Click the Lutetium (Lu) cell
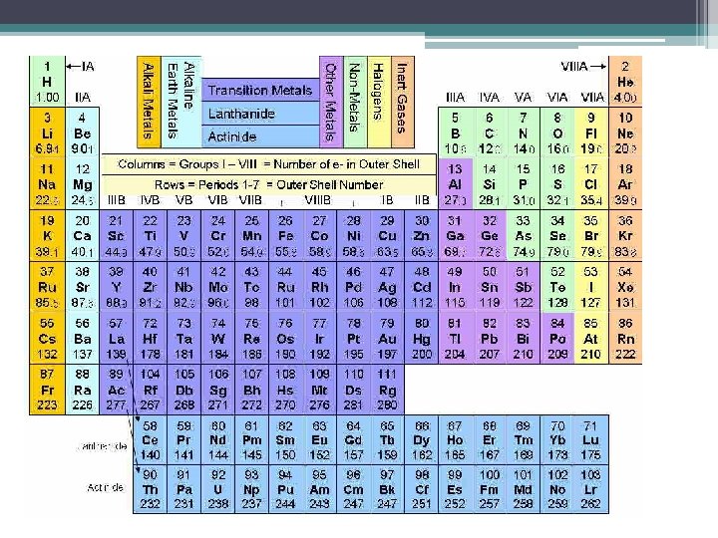 591,440
